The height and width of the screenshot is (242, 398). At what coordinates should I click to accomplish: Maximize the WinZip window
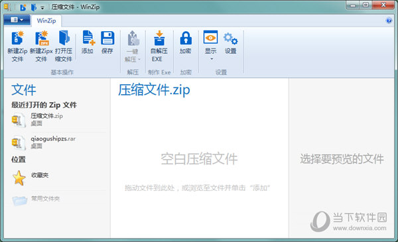click(x=365, y=5)
